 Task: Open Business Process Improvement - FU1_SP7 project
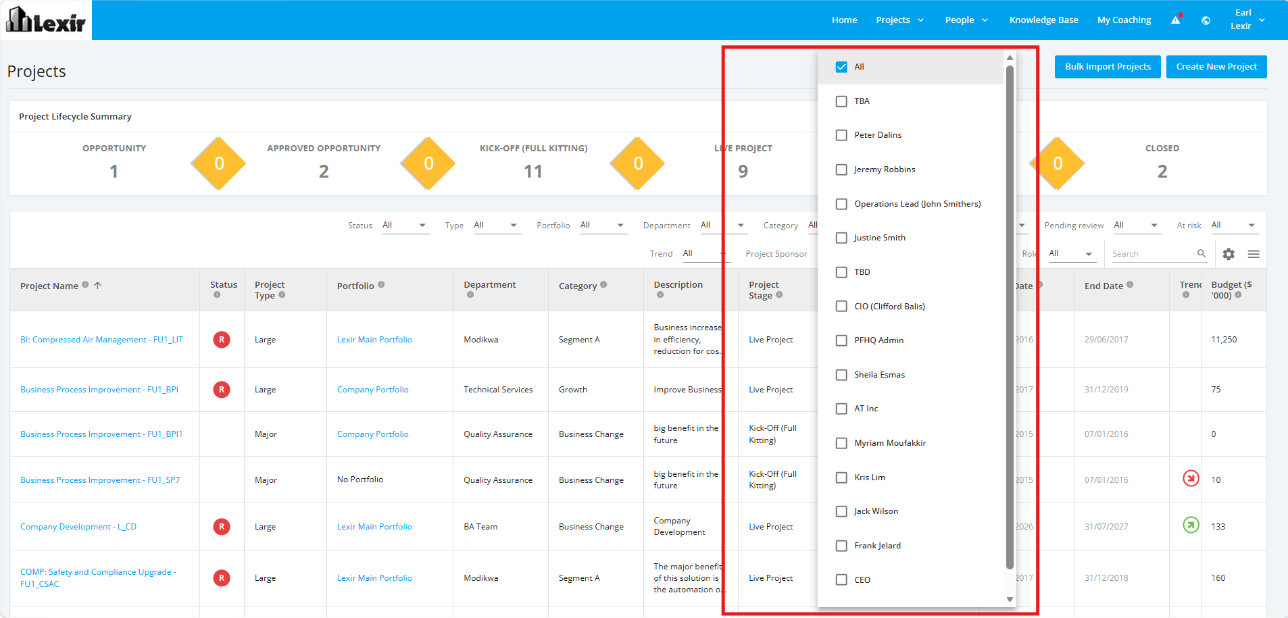100,480
